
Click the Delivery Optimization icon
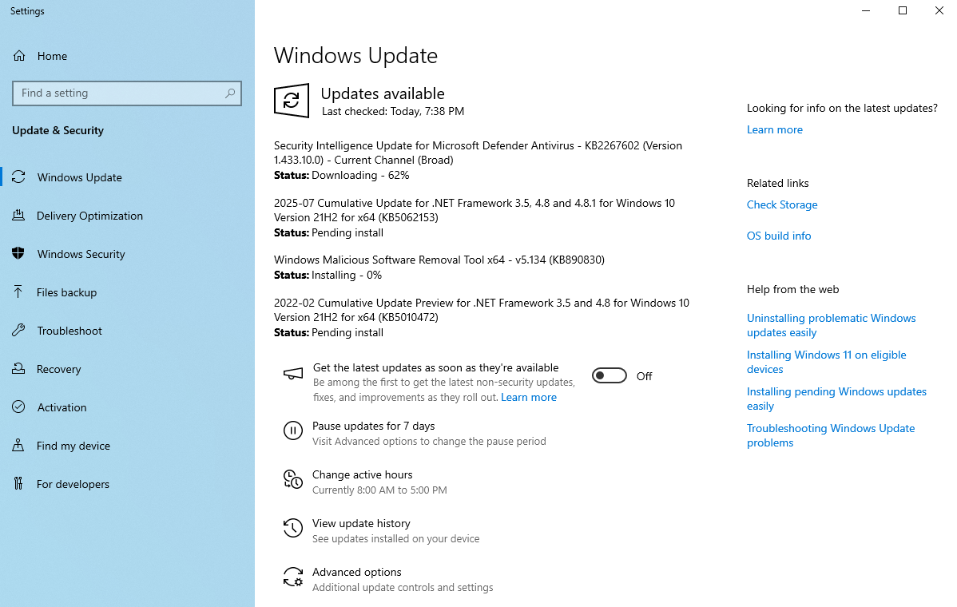pyautogui.click(x=19, y=216)
